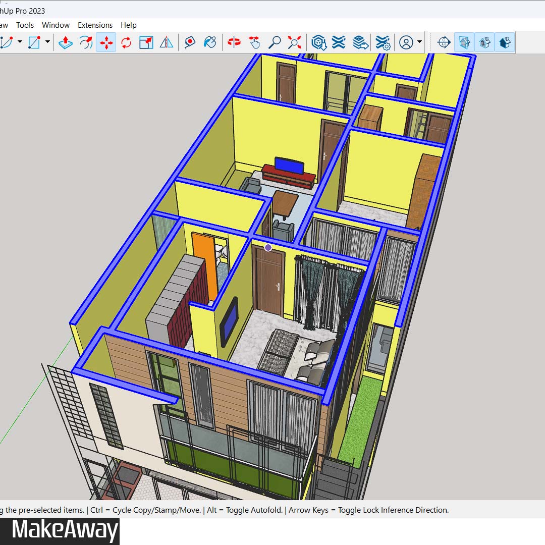Viewport: 545px width, 545px height.
Task: Choose the Scale tool
Action: [146, 42]
